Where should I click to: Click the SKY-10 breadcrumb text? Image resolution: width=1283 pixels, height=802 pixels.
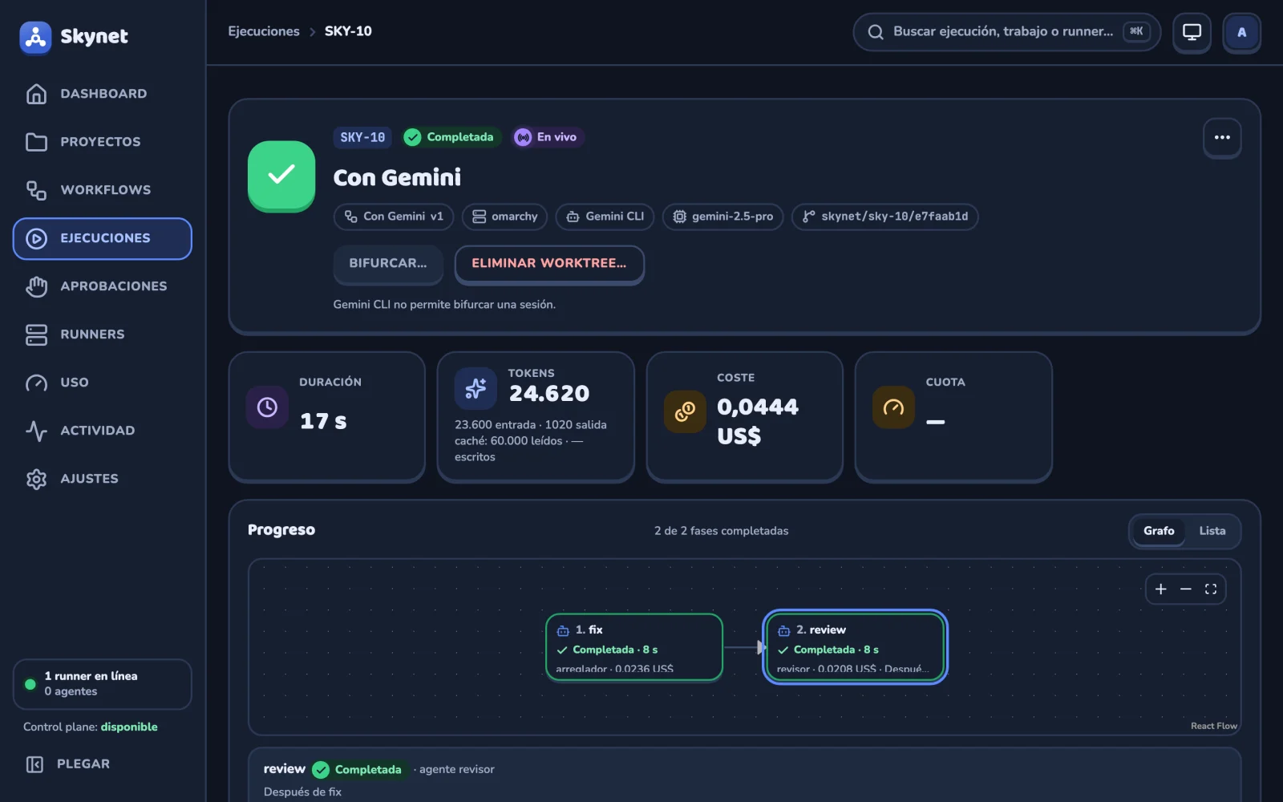pyautogui.click(x=348, y=31)
